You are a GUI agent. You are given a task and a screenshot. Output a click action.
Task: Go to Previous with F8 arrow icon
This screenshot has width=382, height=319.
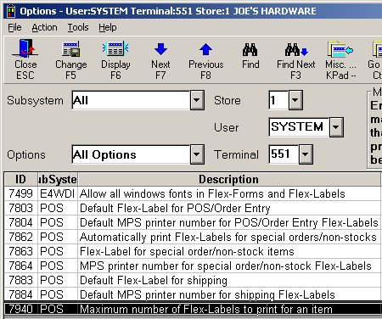click(205, 49)
